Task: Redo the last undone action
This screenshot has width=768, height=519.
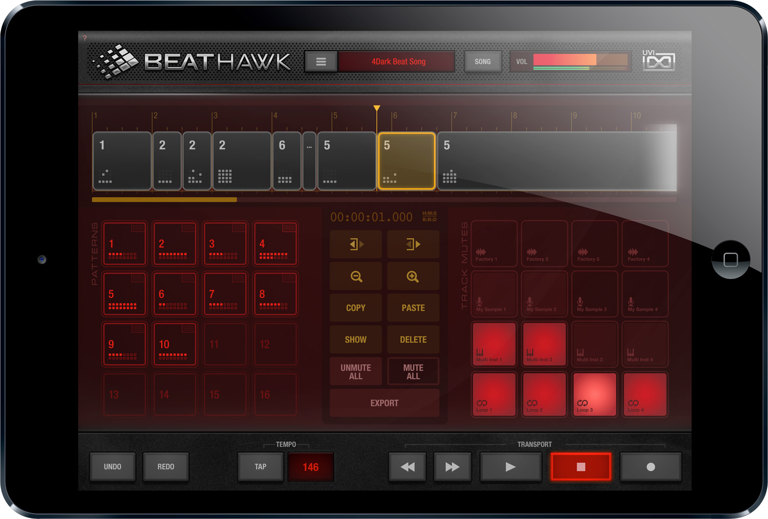Action: pyautogui.click(x=166, y=467)
